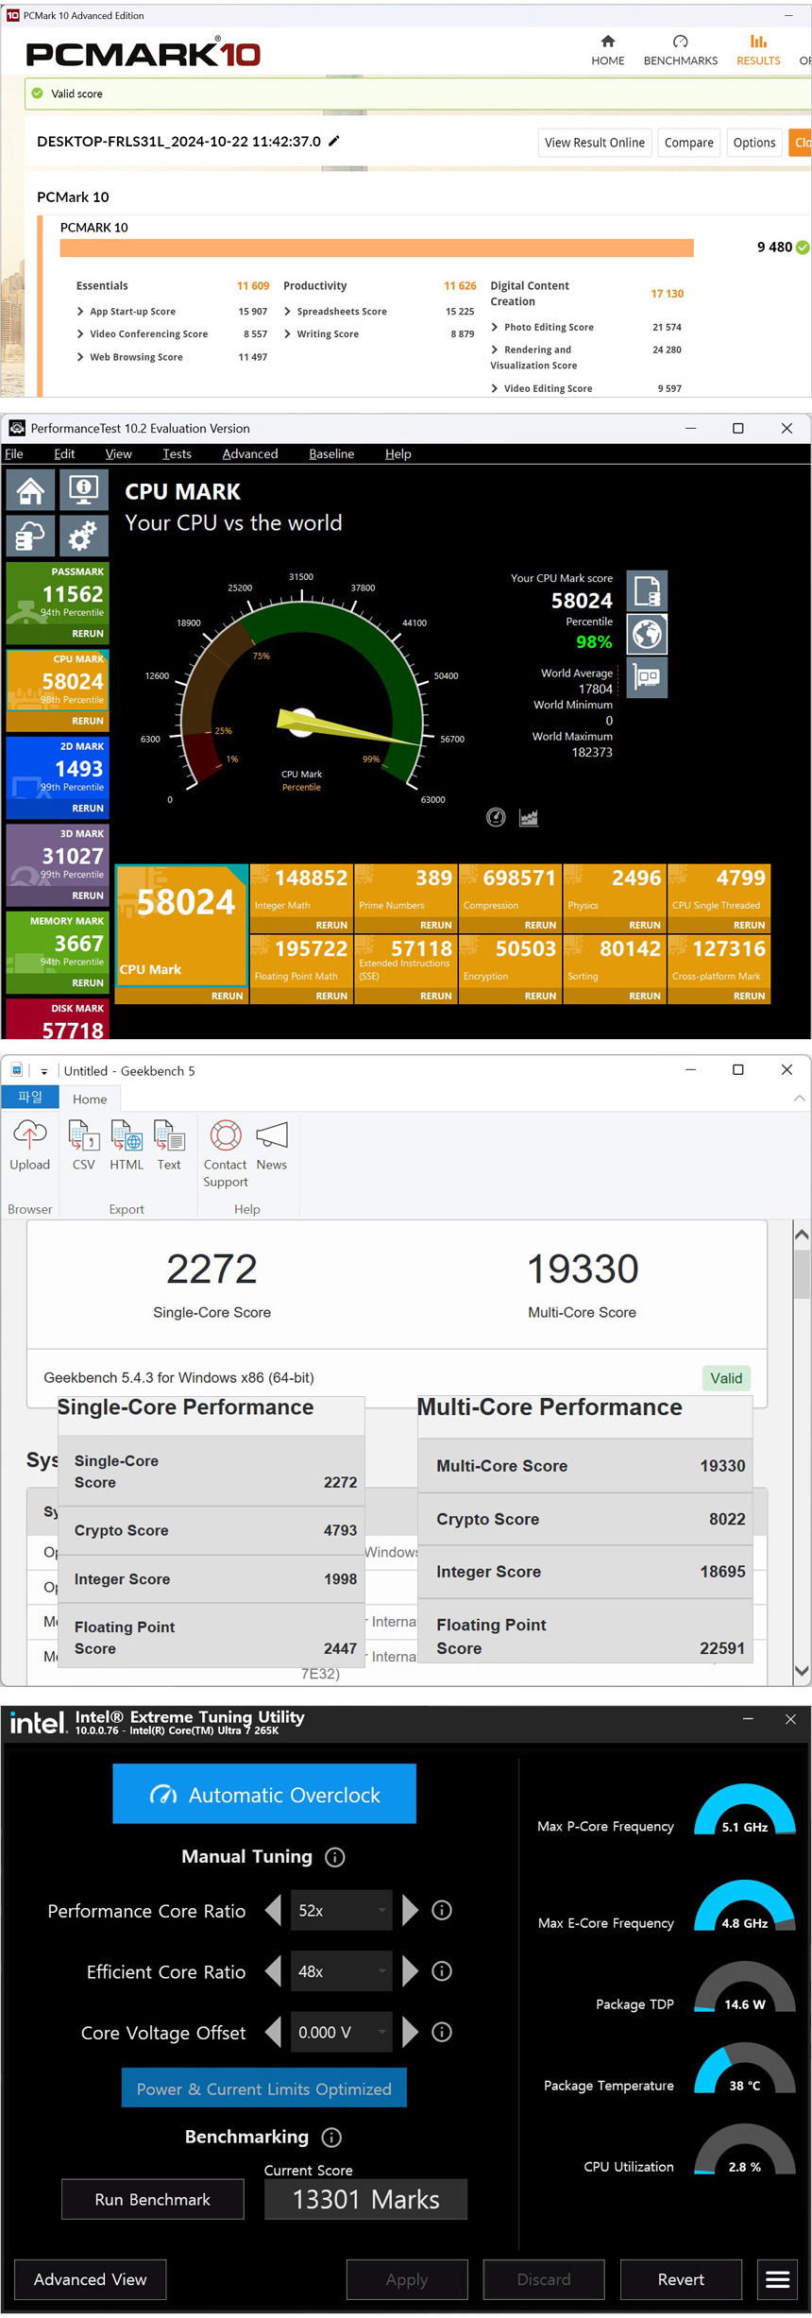This screenshot has width=812, height=2318.
Task: Click the save result document icon beside the CPU Mark score
Action: (x=647, y=591)
